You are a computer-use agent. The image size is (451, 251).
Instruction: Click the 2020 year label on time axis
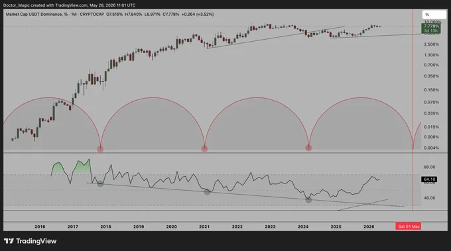(171, 226)
